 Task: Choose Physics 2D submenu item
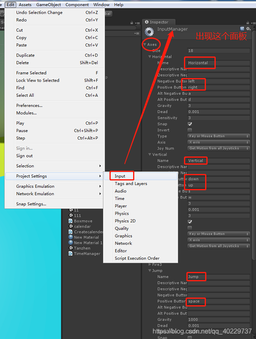140,221
